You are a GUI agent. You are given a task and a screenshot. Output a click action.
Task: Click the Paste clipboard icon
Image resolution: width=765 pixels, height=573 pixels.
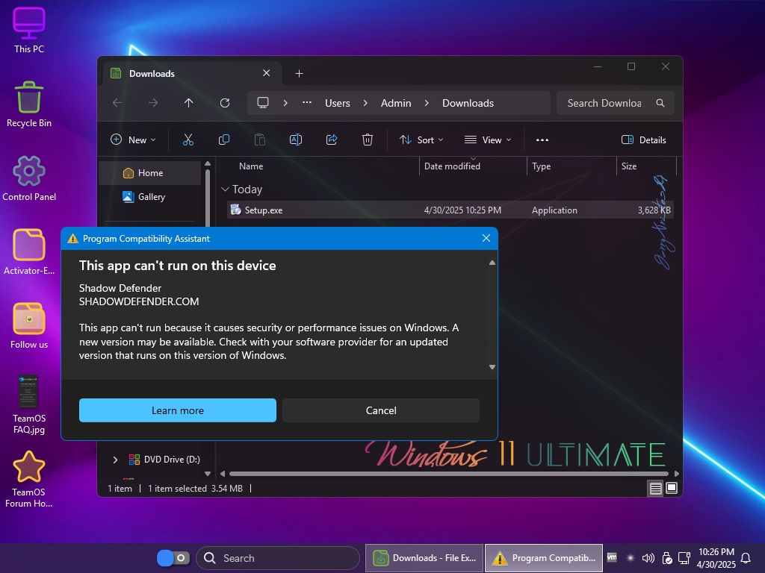260,140
